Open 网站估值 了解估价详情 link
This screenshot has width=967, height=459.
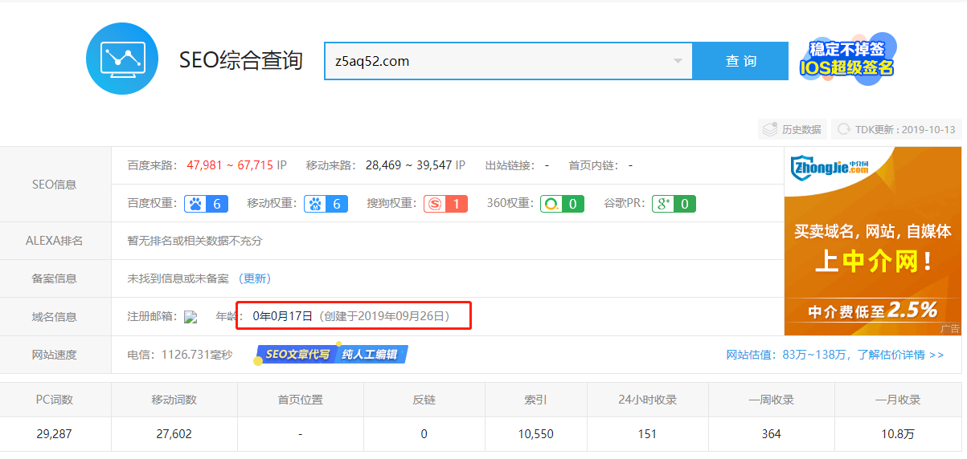pyautogui.click(x=835, y=355)
